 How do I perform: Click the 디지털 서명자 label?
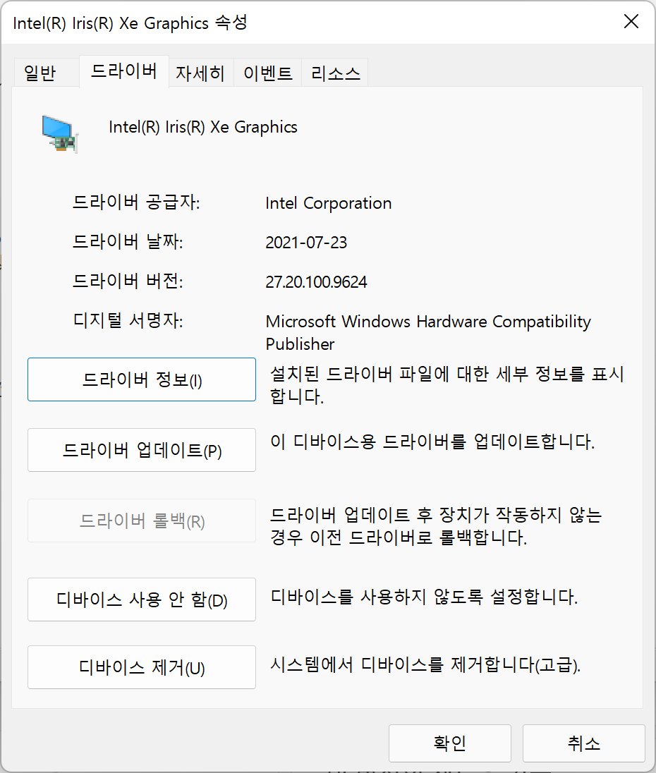pos(128,321)
